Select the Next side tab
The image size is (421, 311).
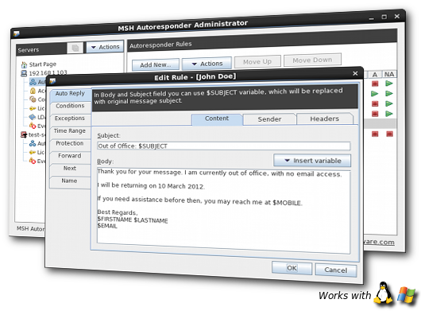pos(70,169)
